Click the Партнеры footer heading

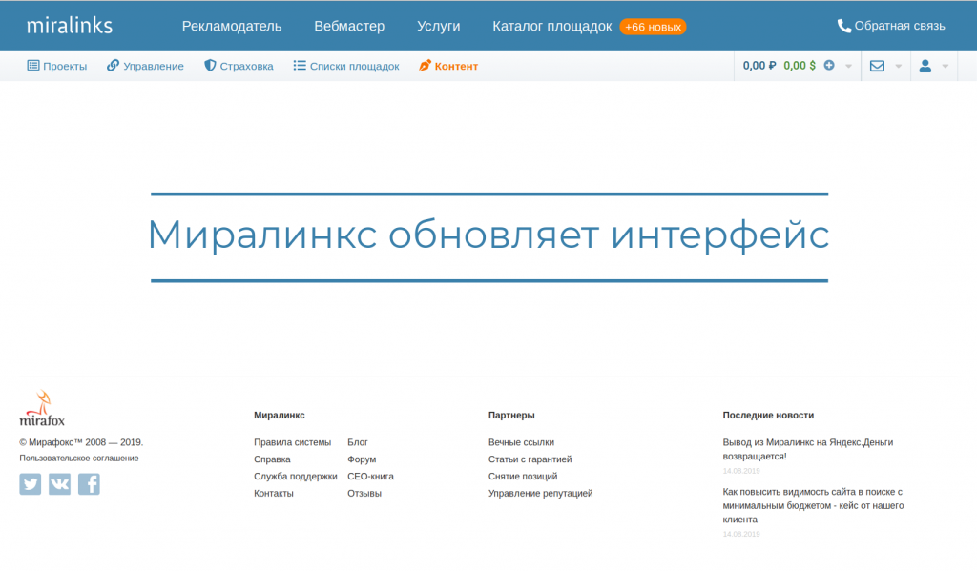point(511,416)
